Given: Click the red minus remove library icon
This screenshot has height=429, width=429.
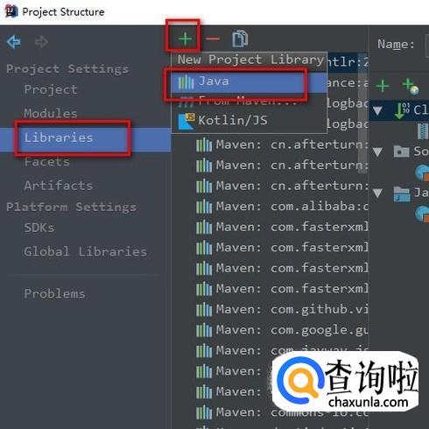Looking at the screenshot, I should coord(213,39).
